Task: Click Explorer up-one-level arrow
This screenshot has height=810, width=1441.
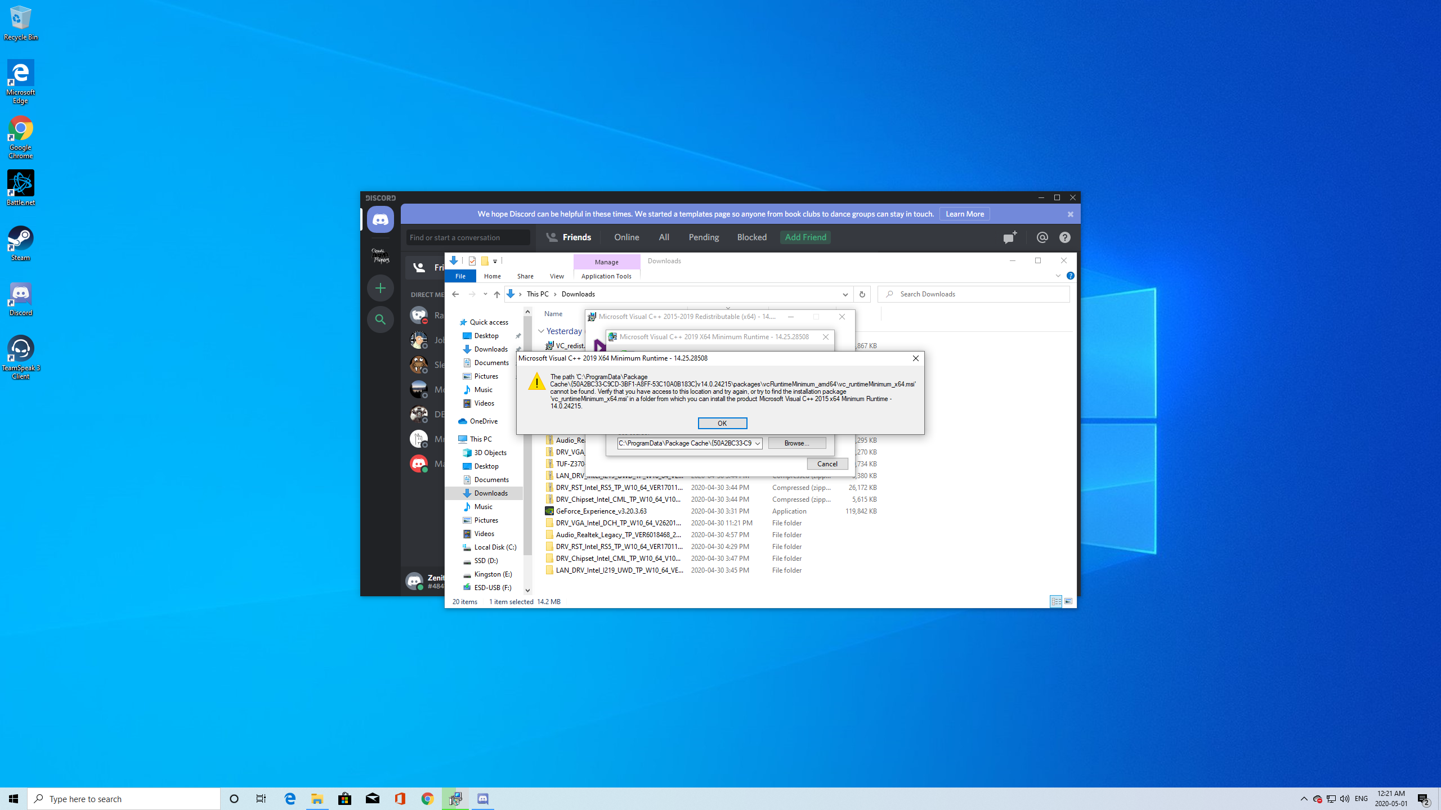Action: pos(496,294)
